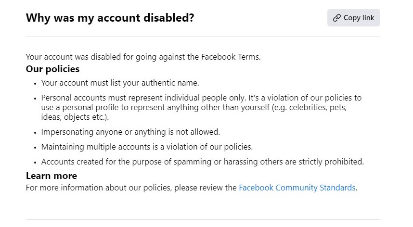Select the "Our policies" subheading
Screen dimensions: 413x227
52,69
